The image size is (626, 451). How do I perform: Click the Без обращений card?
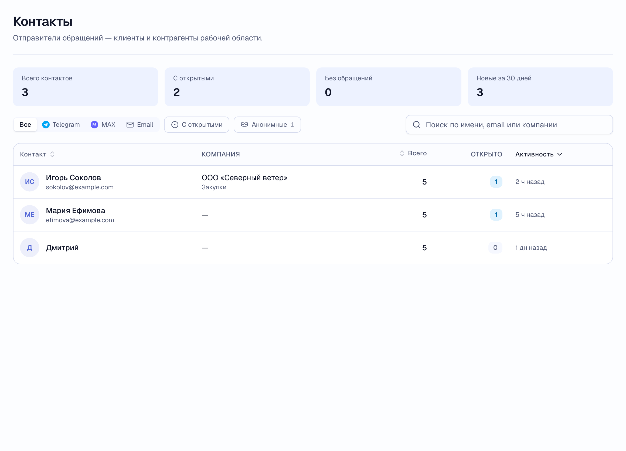click(388, 87)
